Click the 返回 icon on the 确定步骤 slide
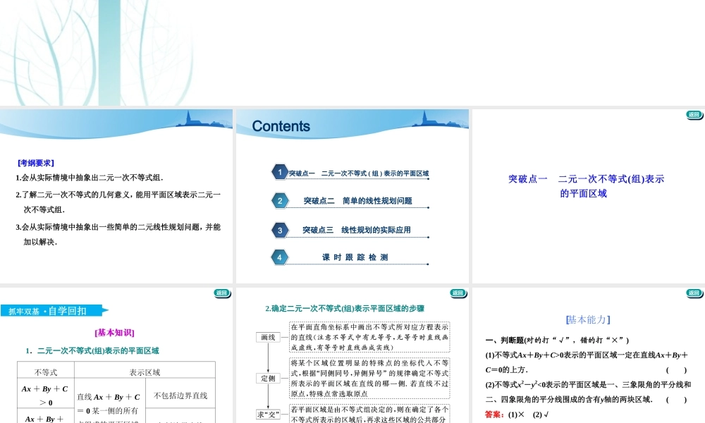The height and width of the screenshot is (423, 705). coord(457,293)
